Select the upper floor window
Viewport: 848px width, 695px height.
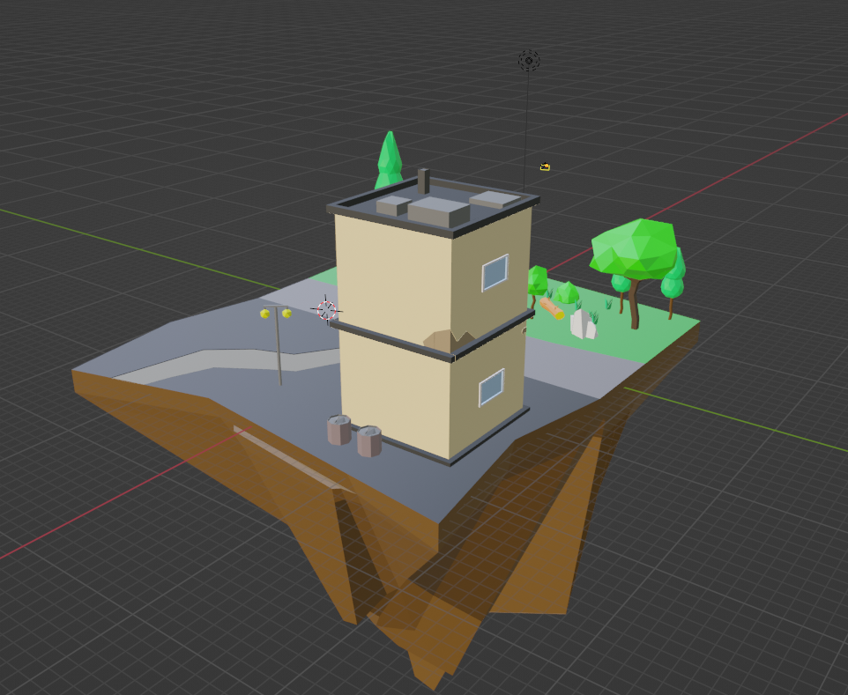coord(495,272)
